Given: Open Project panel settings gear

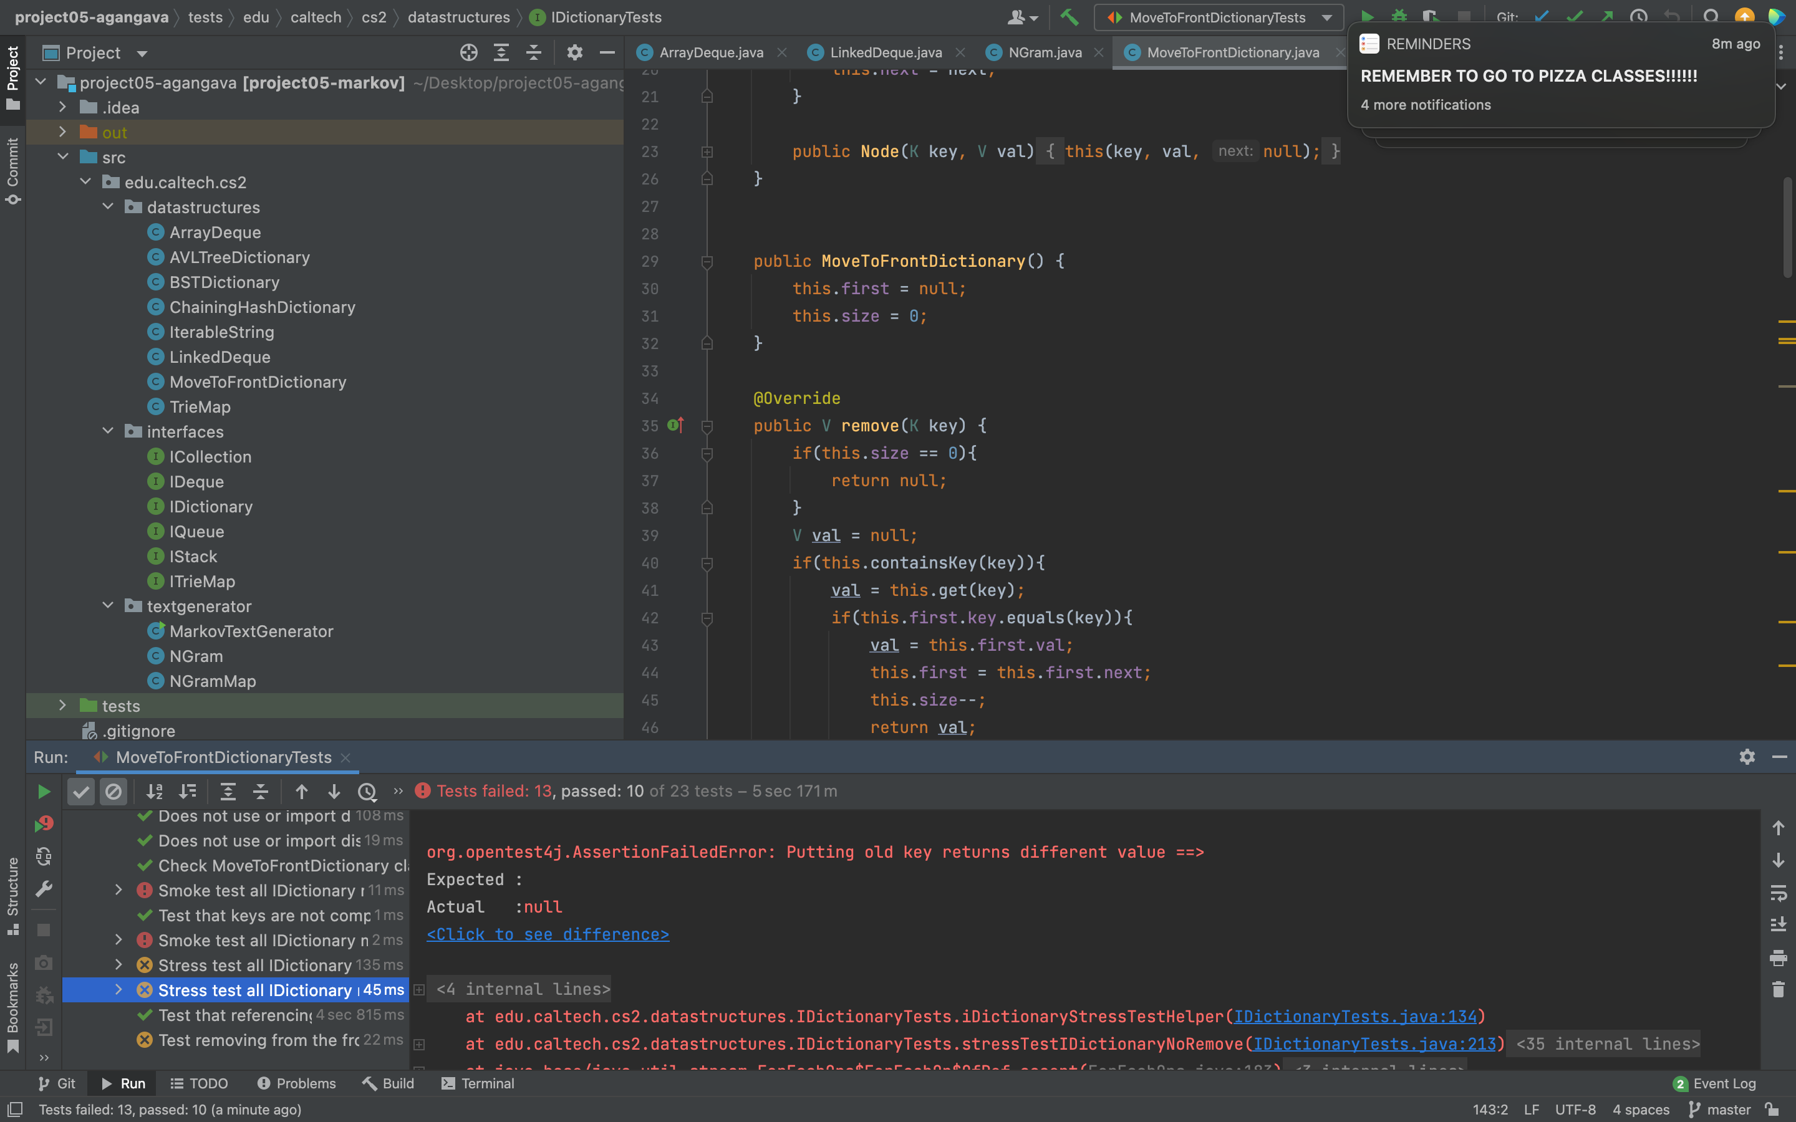Looking at the screenshot, I should tap(574, 53).
